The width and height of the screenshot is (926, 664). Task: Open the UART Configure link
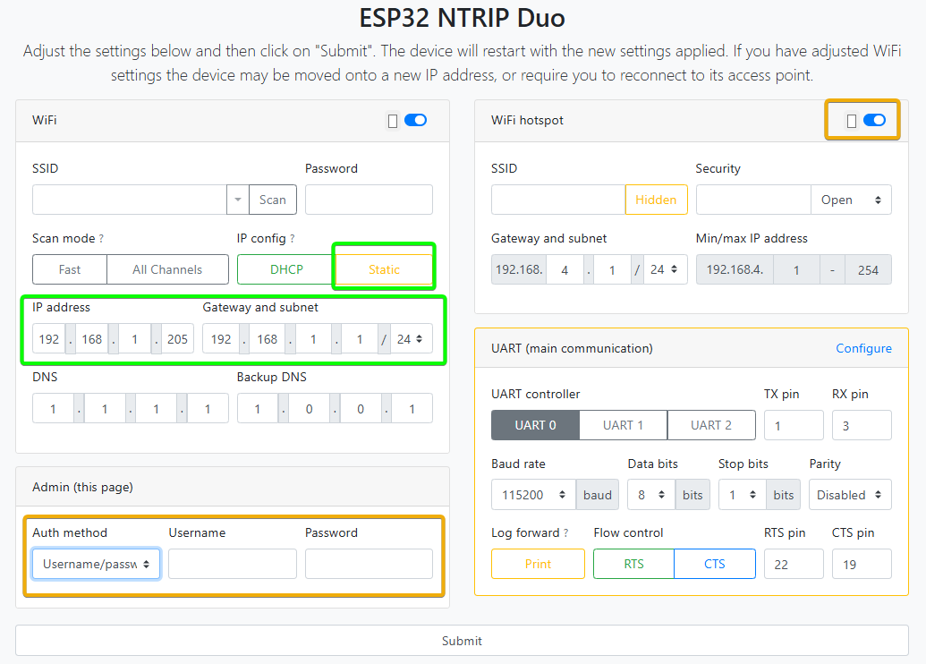point(863,348)
